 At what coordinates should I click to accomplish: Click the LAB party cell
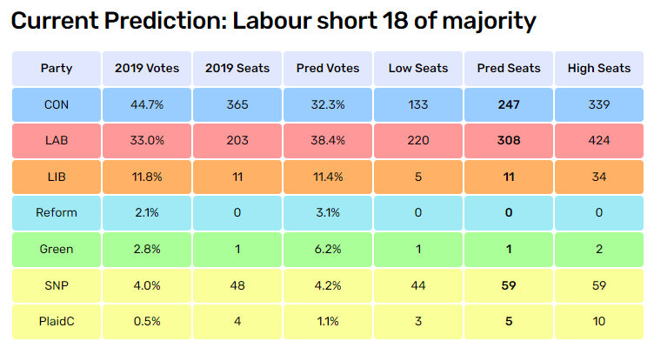click(x=57, y=141)
